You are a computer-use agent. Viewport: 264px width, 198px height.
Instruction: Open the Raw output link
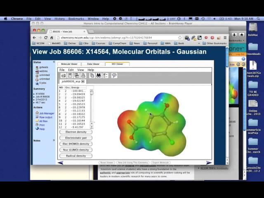point(46,117)
